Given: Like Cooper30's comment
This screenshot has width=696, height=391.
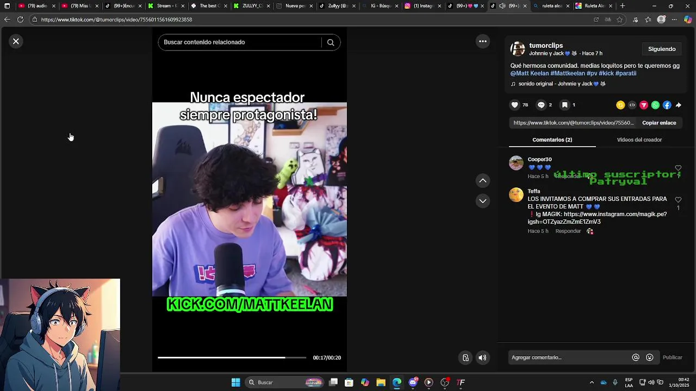Looking at the screenshot, I should (x=678, y=168).
